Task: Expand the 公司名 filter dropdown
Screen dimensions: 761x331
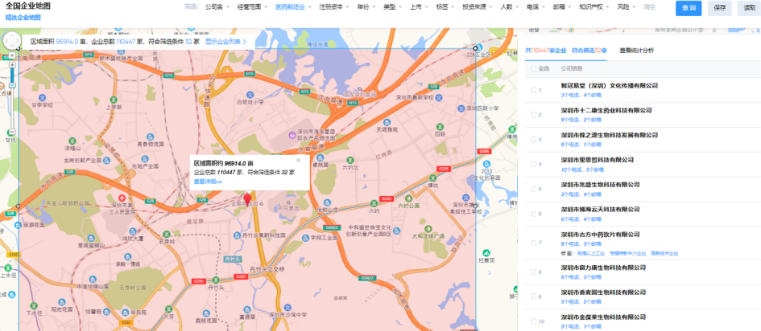Action: [x=216, y=6]
